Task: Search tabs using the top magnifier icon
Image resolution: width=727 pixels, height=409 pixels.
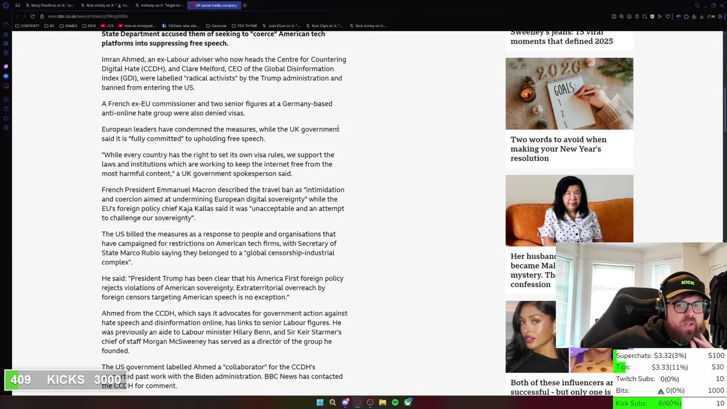Action: point(697,5)
